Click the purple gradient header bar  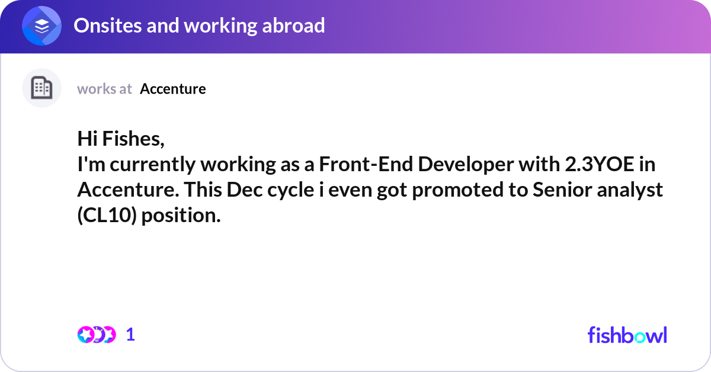point(355,27)
